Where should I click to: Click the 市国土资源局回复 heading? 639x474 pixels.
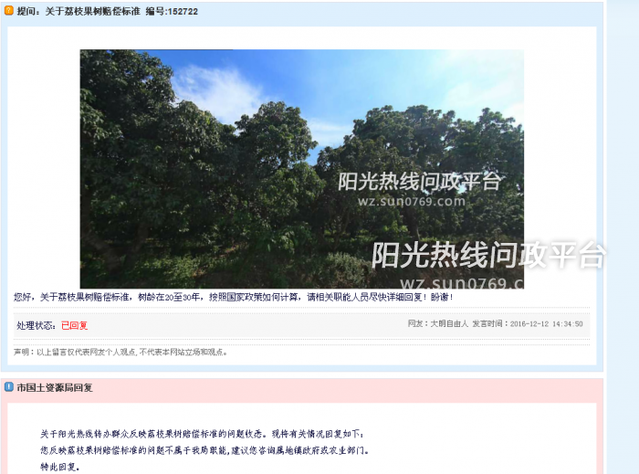pos(55,387)
